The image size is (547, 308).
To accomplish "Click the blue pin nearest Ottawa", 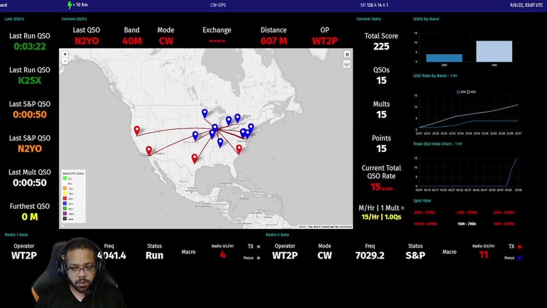I will click(x=238, y=118).
